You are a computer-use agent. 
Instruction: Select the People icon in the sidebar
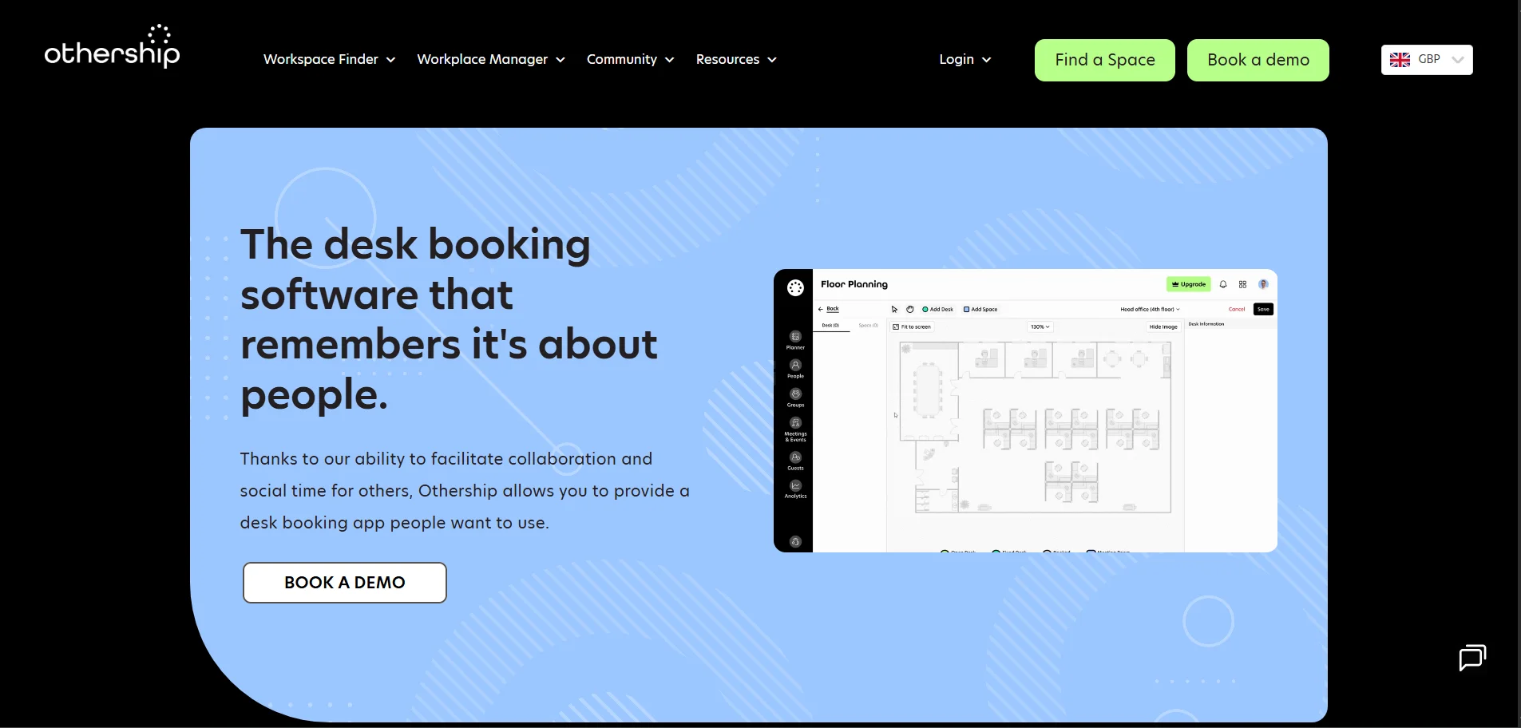pos(794,365)
